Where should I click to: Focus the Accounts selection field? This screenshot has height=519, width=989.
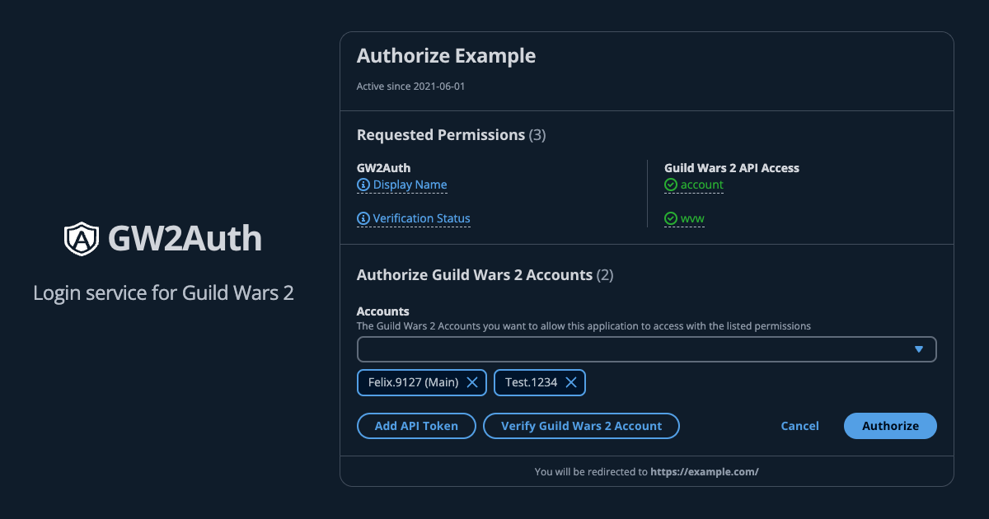point(635,349)
